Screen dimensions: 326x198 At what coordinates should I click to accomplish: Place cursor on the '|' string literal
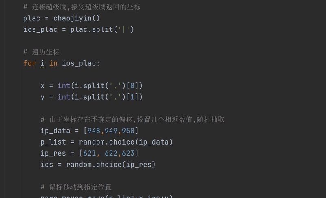pyautogui.click(x=124, y=29)
